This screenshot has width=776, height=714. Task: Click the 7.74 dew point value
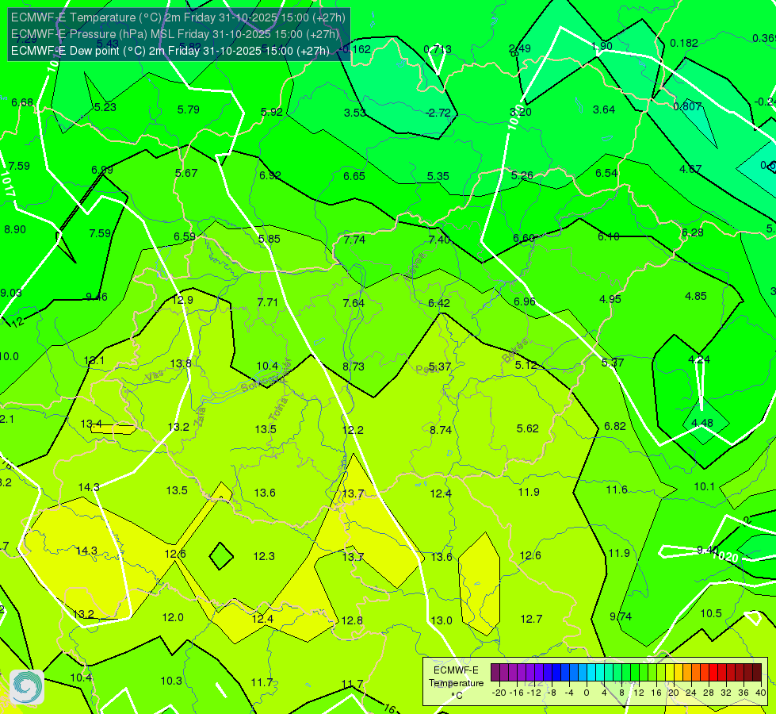point(354,240)
